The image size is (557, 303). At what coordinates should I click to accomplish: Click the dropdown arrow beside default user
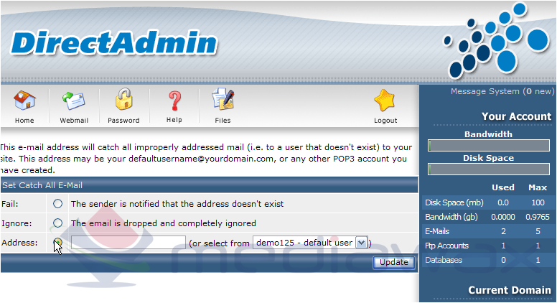361,243
